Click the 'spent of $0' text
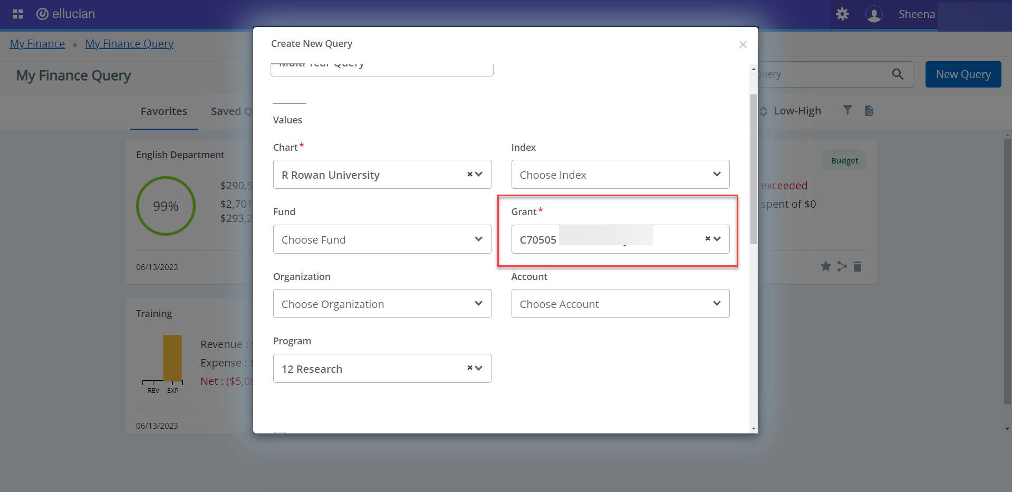1012x492 pixels. [x=788, y=204]
